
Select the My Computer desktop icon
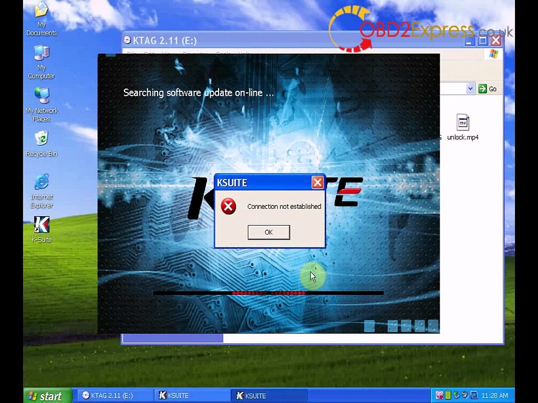click(41, 62)
